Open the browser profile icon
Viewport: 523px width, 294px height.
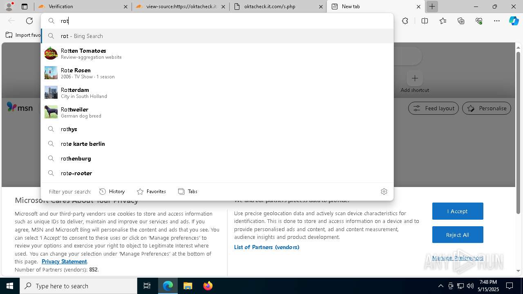9,7
